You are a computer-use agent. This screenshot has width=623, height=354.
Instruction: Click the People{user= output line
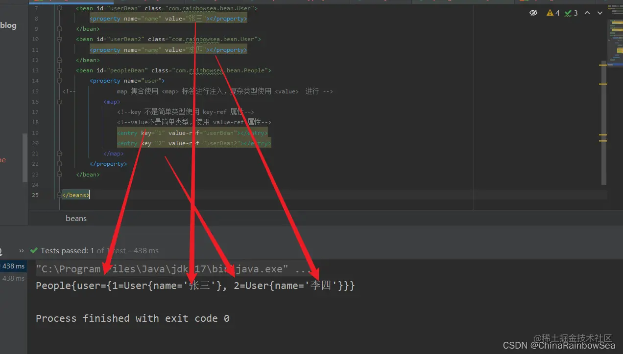[195, 286]
